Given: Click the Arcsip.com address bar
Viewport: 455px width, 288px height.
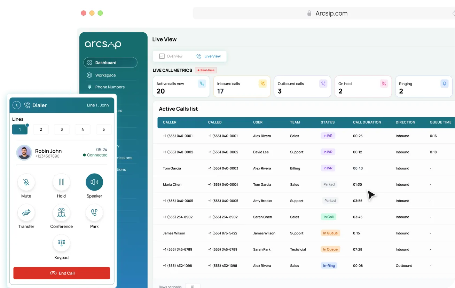Looking at the screenshot, I should tap(324, 13).
